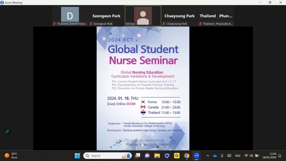The width and height of the screenshot is (286, 161).
Task: Open the touch keyboard tray icon
Action: (x=229, y=156)
